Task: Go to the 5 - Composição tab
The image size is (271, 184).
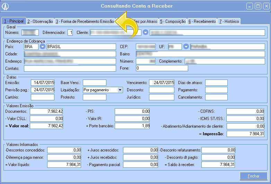Action: coord(173,21)
